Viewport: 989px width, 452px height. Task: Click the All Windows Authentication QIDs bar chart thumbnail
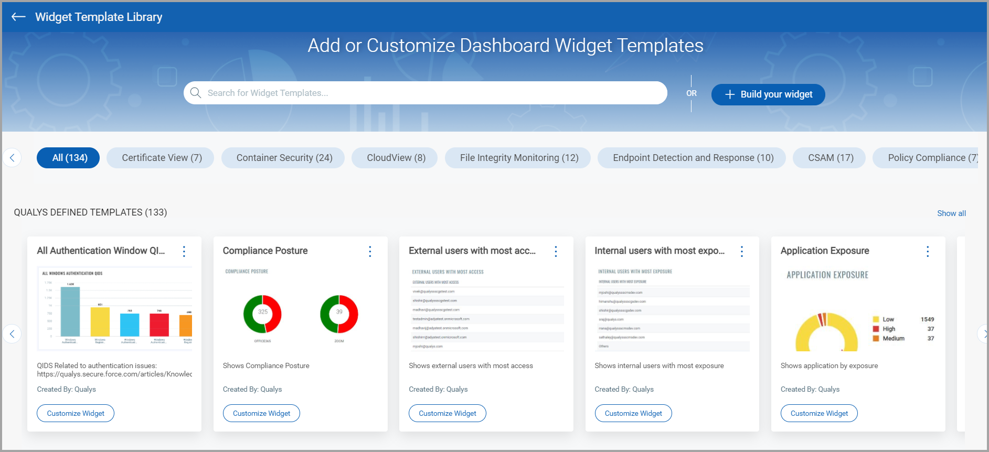click(115, 308)
